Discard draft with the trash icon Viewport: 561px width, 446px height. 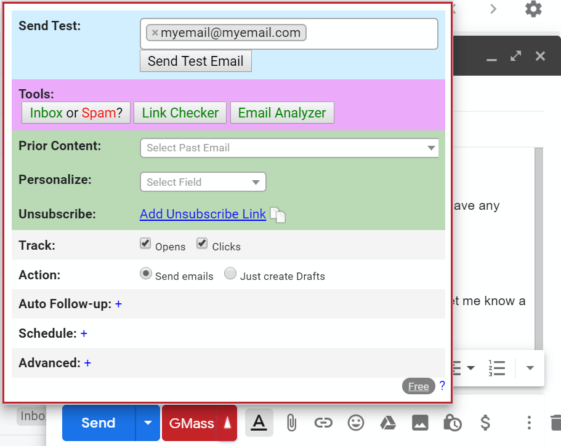tap(555, 423)
